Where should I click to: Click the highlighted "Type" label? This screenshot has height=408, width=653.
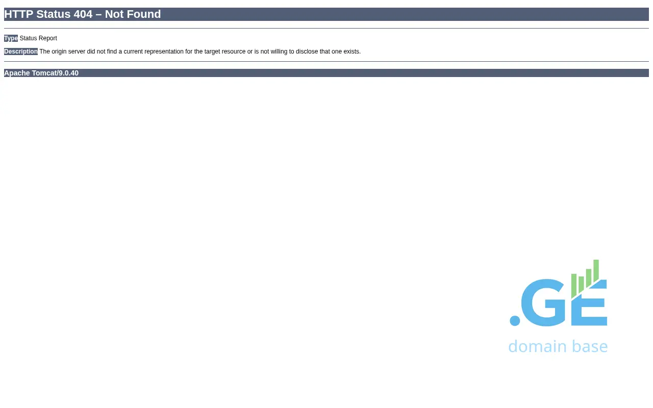pyautogui.click(x=11, y=38)
